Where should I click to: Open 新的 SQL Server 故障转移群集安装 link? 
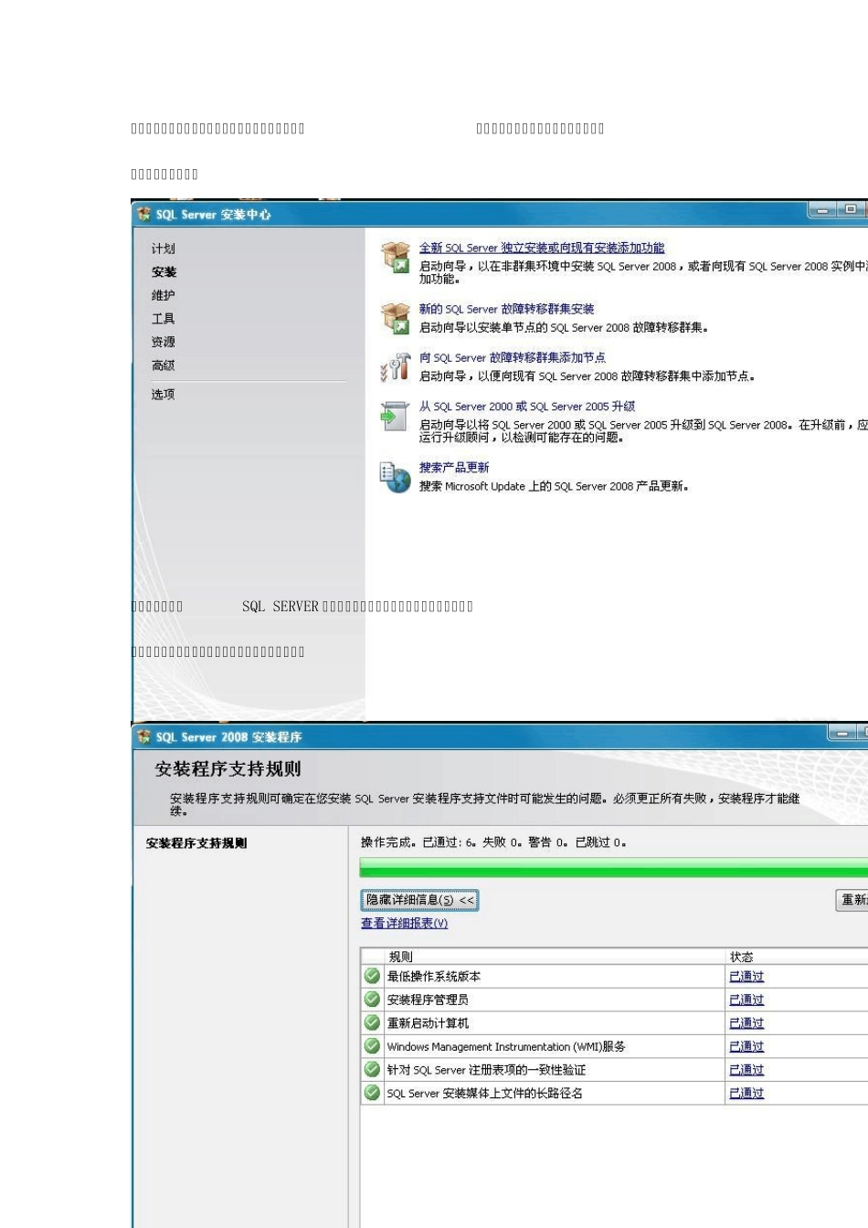click(x=506, y=309)
